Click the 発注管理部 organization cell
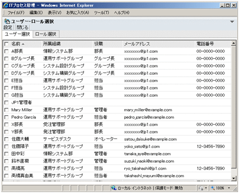The image size is (240, 194). [x=54, y=132]
